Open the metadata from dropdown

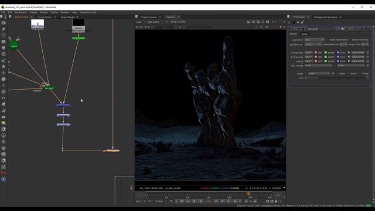[343, 45]
